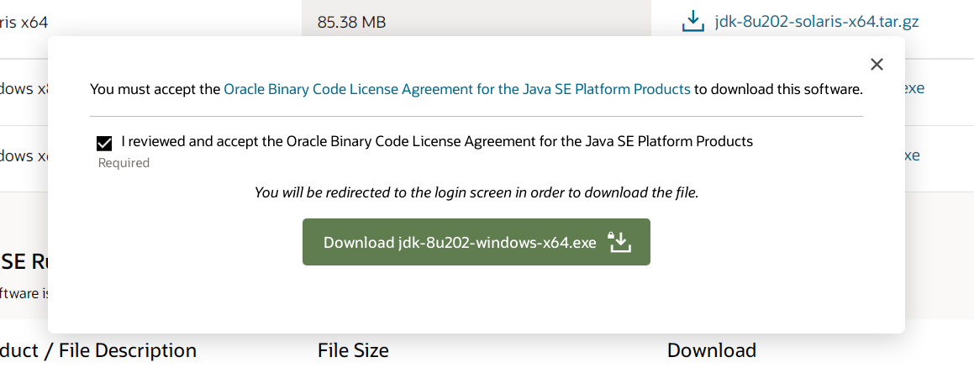Image resolution: width=974 pixels, height=373 pixels.
Task: Click the partially hidden .exe link in Windows x86 row
Action: point(913,87)
